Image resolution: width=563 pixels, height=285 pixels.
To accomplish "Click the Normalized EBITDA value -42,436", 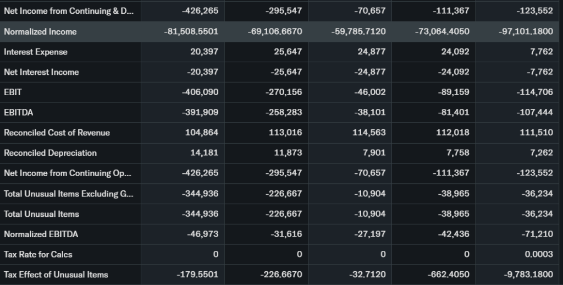I will click(454, 234).
